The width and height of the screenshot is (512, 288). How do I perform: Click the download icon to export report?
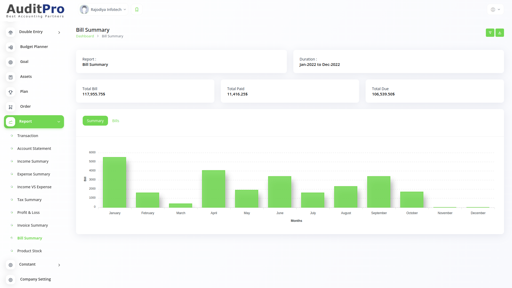click(x=500, y=32)
